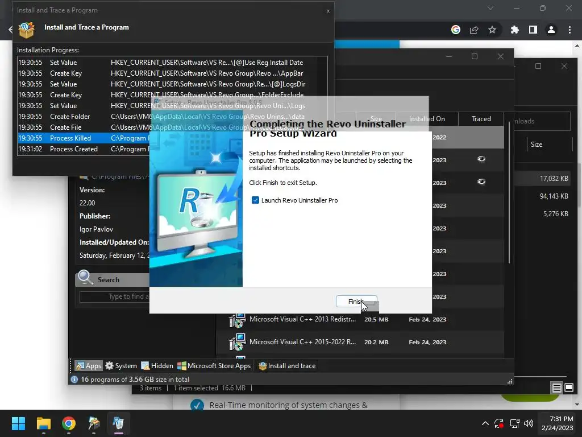This screenshot has height=437, width=582.
Task: Click the setup installer taskbar icon
Action: 94,423
